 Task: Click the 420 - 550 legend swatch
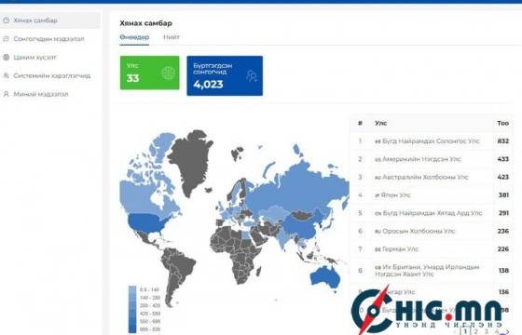[x=132, y=314]
